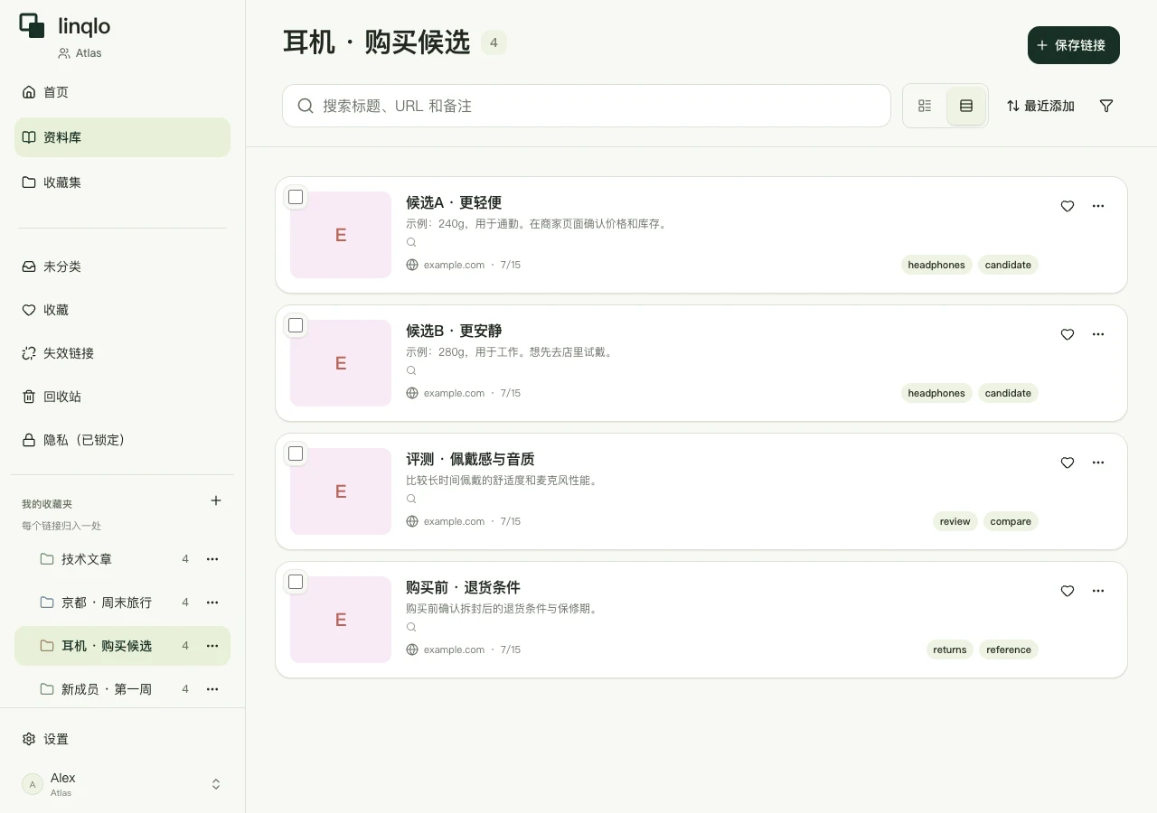1157x813 pixels.
Task: Favorite 购买前 · 退货条件 with heart icon
Action: click(1068, 591)
